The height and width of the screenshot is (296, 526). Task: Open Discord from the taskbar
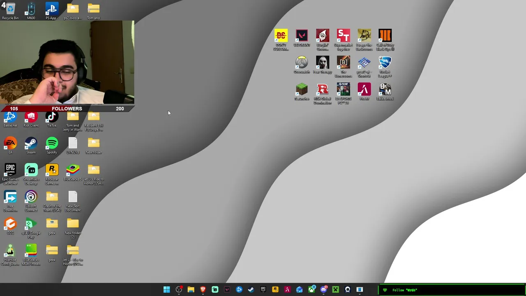pos(323,289)
